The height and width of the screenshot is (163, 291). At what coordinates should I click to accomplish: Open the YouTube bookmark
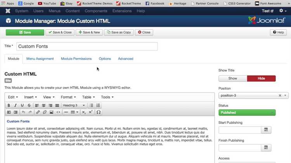coord(47,3)
